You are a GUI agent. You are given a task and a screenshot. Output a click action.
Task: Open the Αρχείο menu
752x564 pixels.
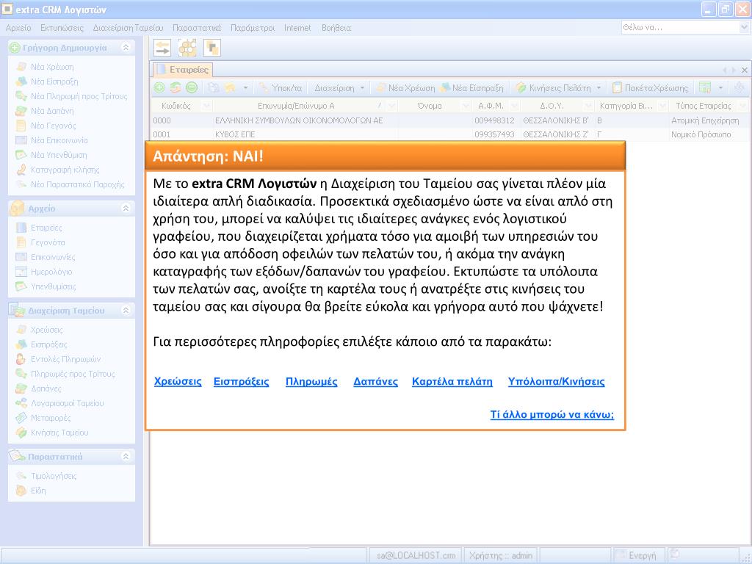[x=18, y=28]
